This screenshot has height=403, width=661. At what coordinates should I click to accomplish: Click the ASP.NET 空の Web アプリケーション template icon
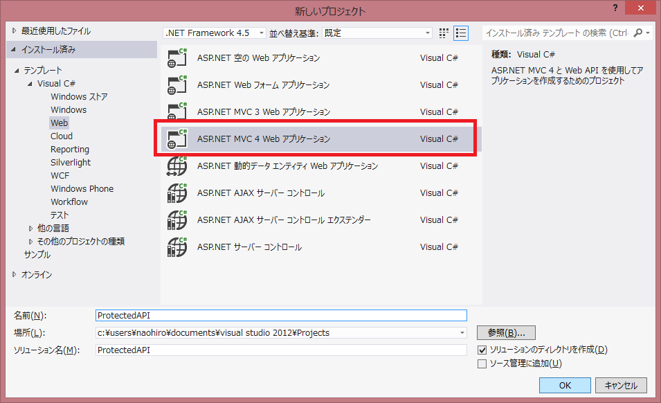(177, 57)
